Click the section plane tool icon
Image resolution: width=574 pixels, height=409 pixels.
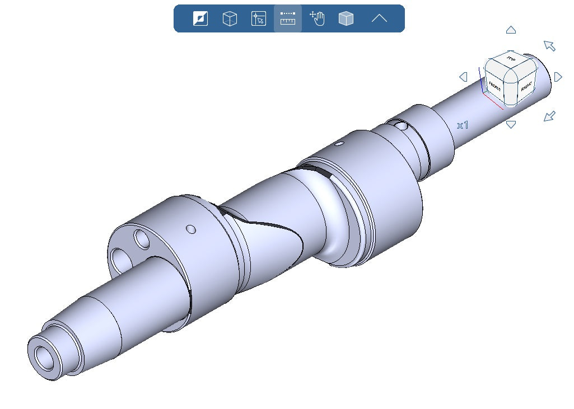[200, 19]
